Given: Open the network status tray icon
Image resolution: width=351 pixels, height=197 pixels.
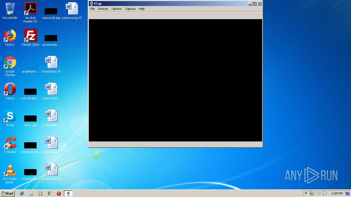Looking at the screenshot, I should 312,193.
